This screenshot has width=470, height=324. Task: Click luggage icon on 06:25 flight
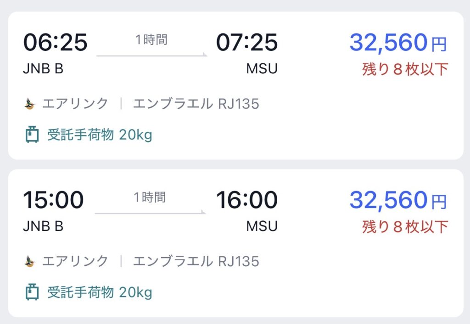click(x=32, y=135)
